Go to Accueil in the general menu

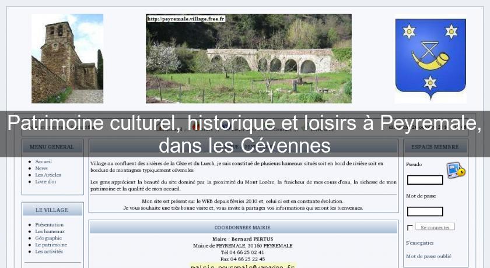point(43,161)
